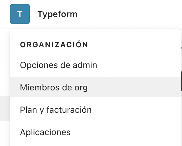Go to Plan y facturación

point(96,110)
